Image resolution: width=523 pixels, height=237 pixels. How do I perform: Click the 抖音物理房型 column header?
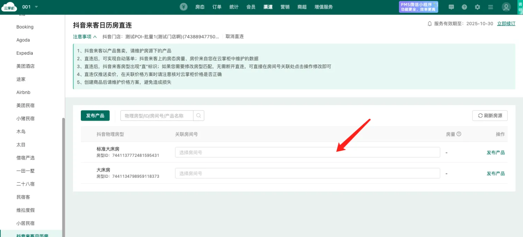[x=110, y=134]
